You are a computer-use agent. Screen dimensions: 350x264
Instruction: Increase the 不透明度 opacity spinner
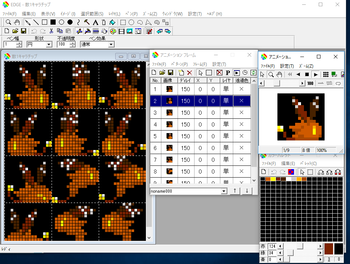[x=73, y=43]
